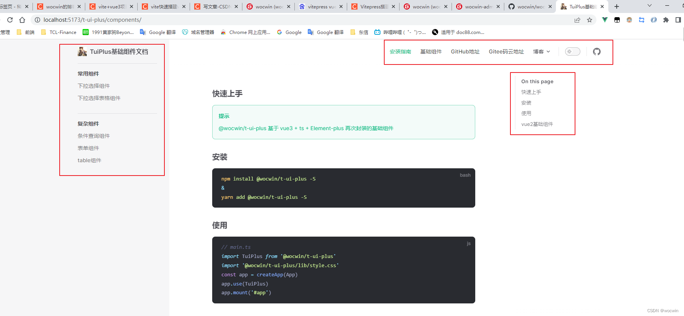Open the GitHub icon in site navbar
The image size is (684, 316).
click(x=597, y=52)
